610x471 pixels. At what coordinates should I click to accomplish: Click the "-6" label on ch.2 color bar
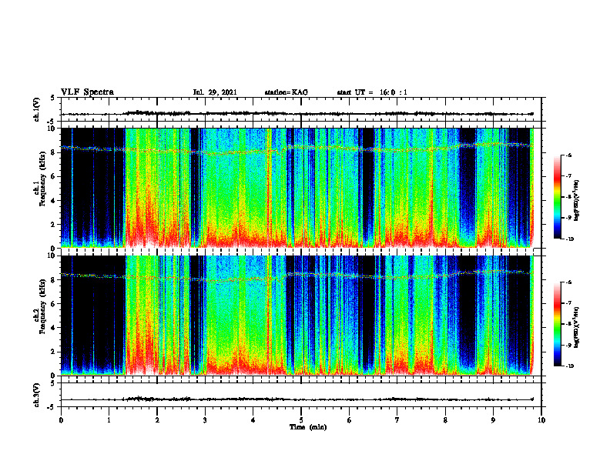(568, 282)
